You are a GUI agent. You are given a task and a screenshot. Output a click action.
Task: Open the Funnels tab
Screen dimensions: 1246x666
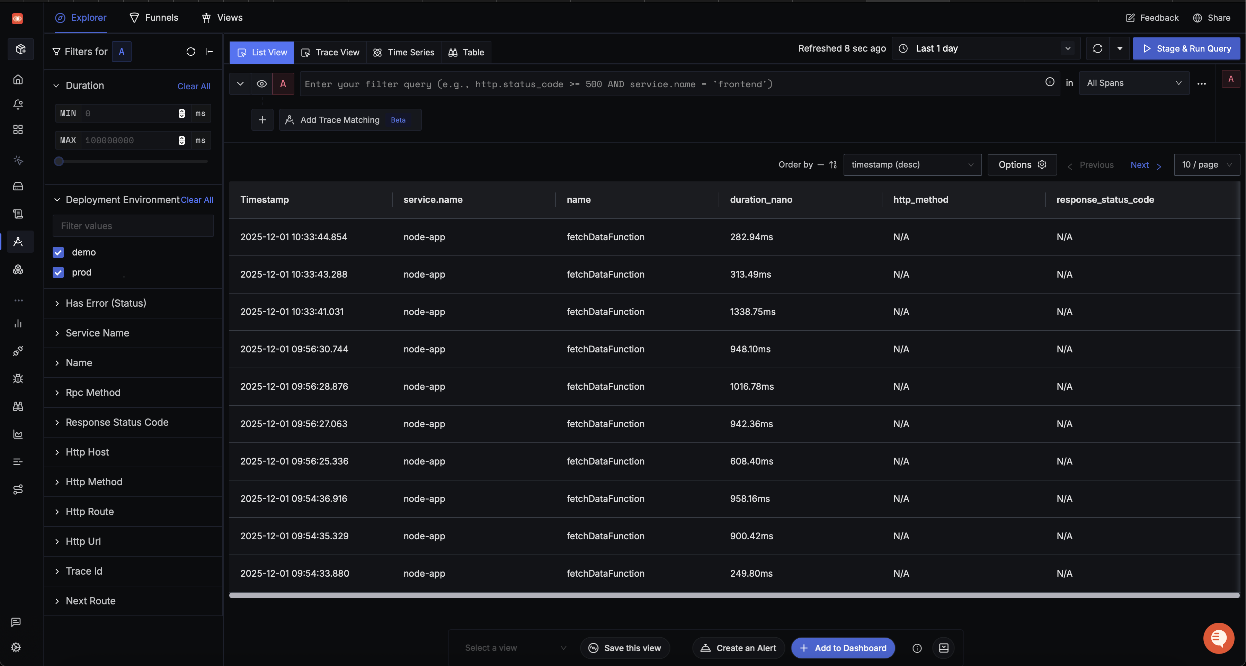pos(154,18)
